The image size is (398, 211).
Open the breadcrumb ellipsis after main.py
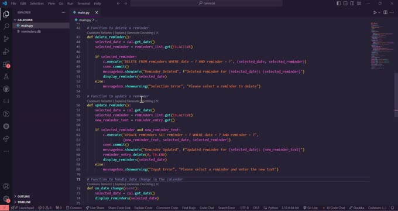(x=96, y=20)
